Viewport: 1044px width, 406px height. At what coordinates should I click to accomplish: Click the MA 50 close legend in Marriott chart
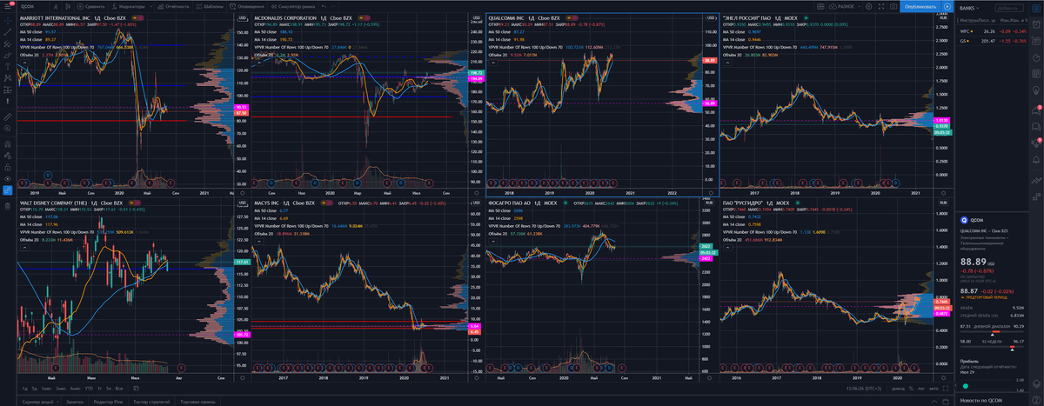pos(30,32)
